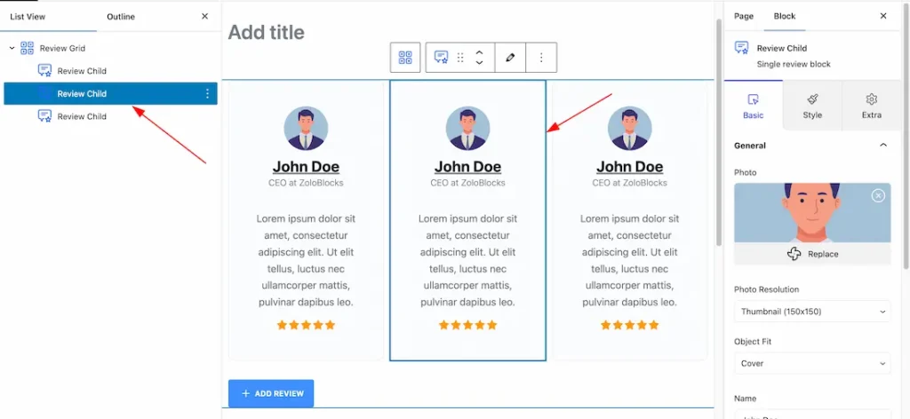910x419 pixels.
Task: Collapse Review Grid tree item
Action: pos(12,48)
